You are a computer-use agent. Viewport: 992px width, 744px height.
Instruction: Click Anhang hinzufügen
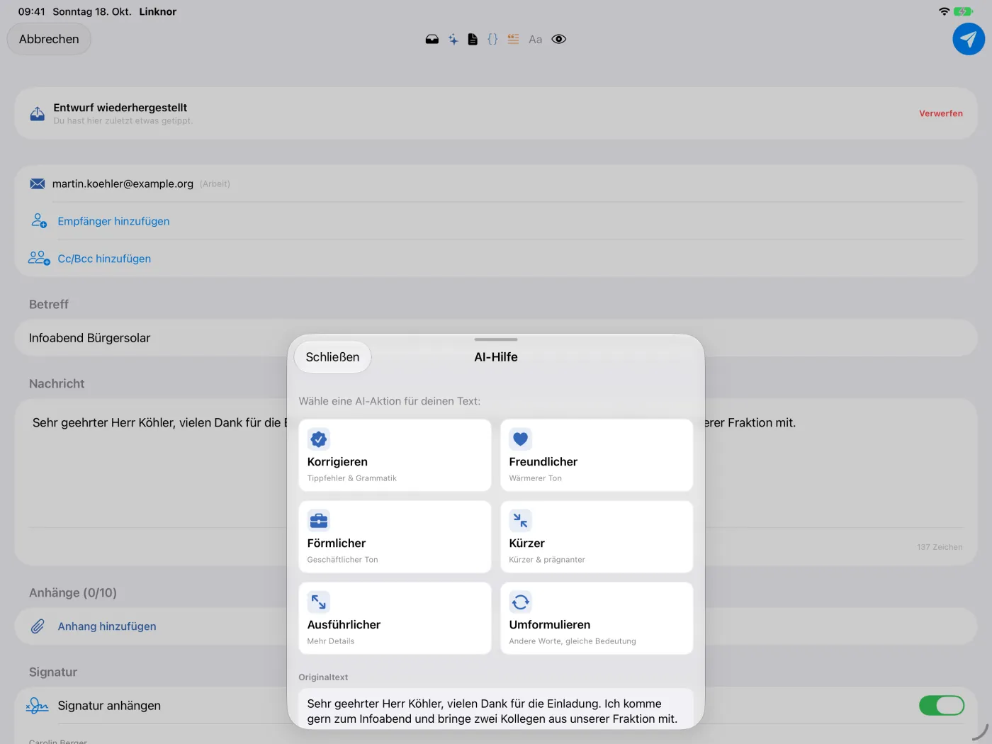[107, 626]
